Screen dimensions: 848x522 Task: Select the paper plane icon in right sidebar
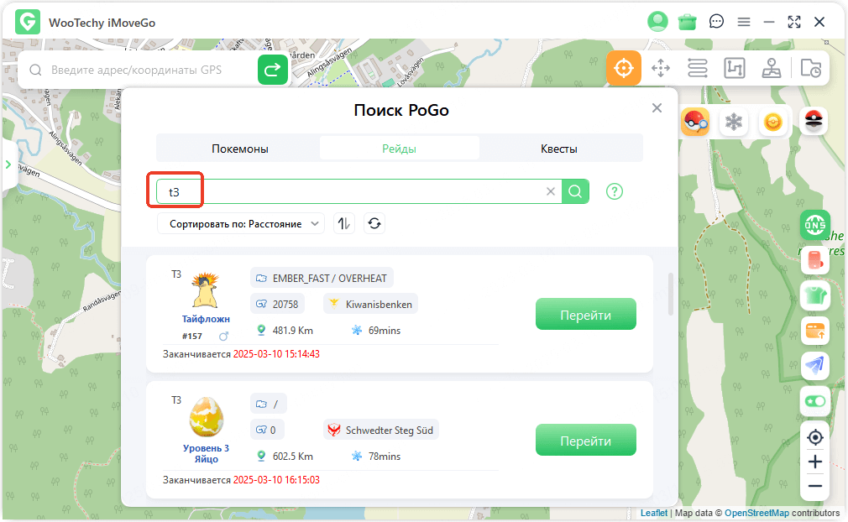[x=814, y=365]
